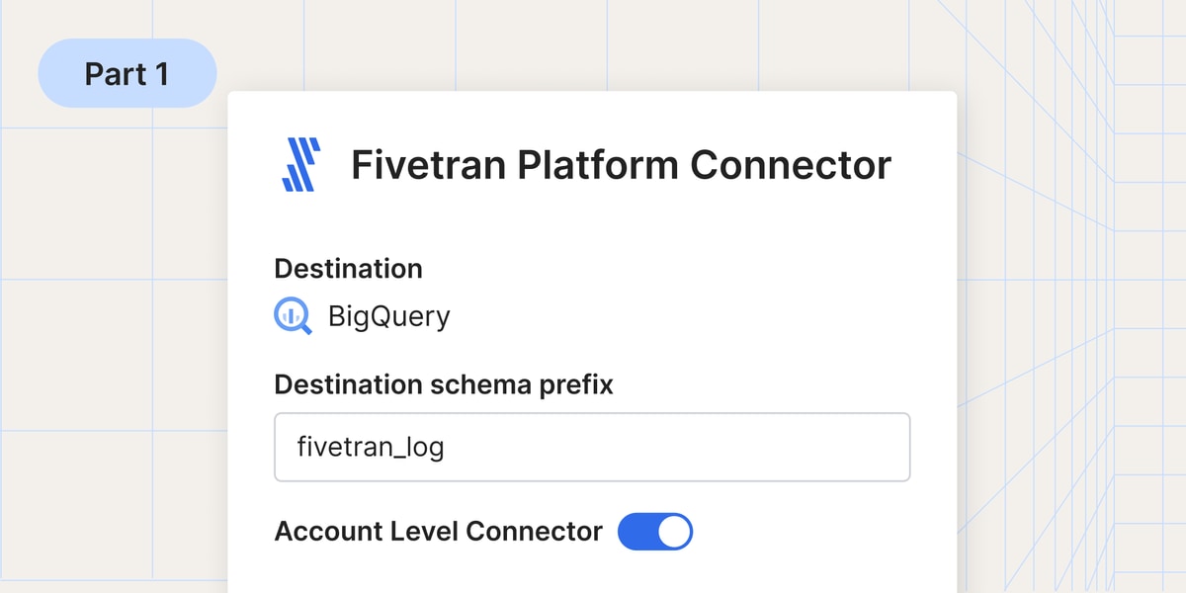Screen dimensions: 1186x593
Task: Click the Account Level Connector label
Action: pos(438,532)
